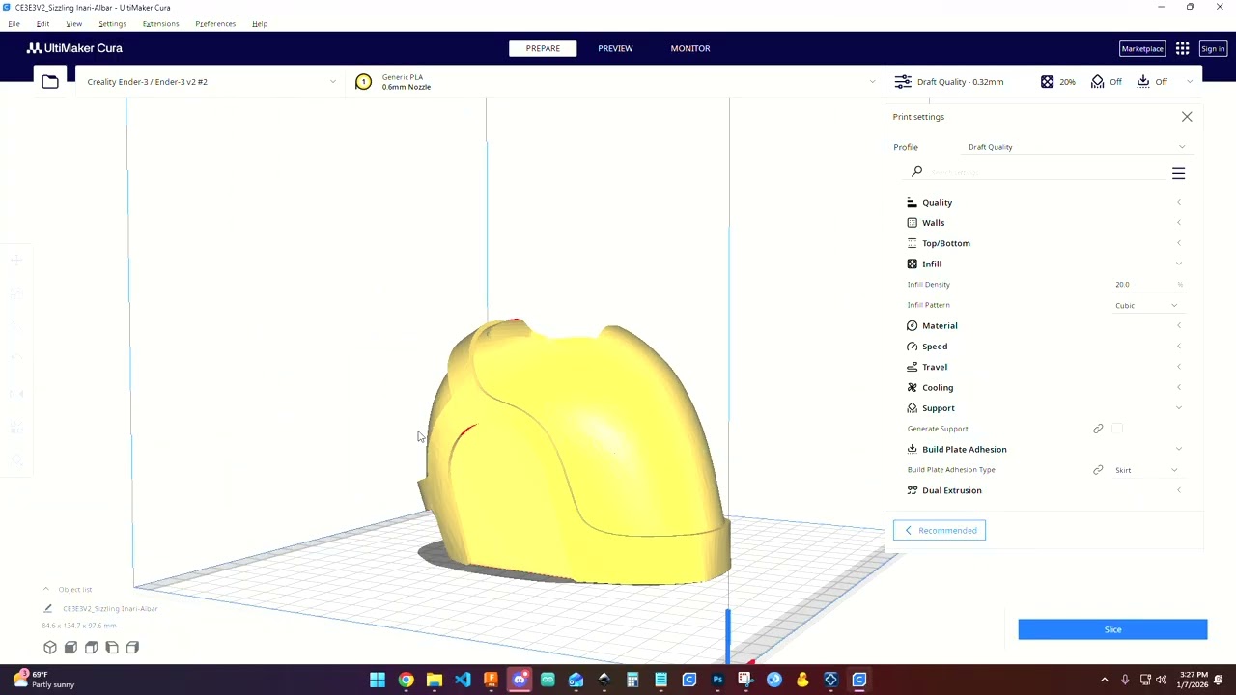
Task: Click the link icon beside Build Plate Adhesion Type
Action: [x=1098, y=470]
